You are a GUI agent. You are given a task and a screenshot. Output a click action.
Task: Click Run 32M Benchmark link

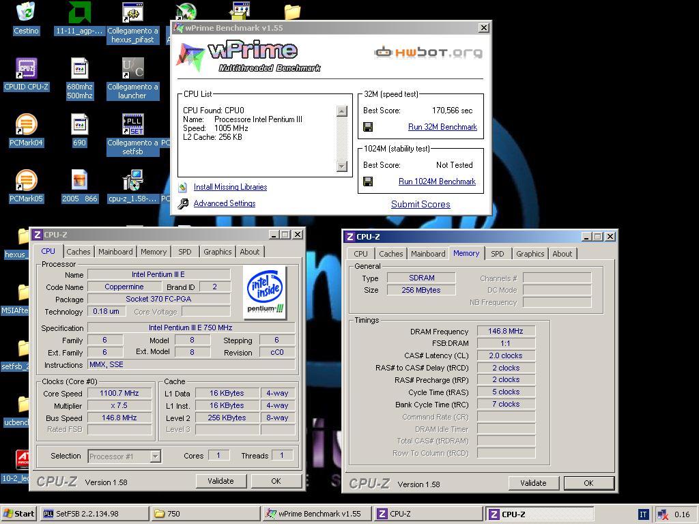442,127
